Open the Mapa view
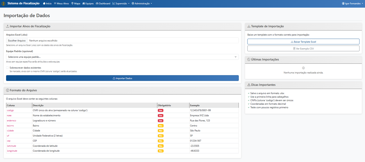Viewport: 365px width, 162px height. pos(76,3)
